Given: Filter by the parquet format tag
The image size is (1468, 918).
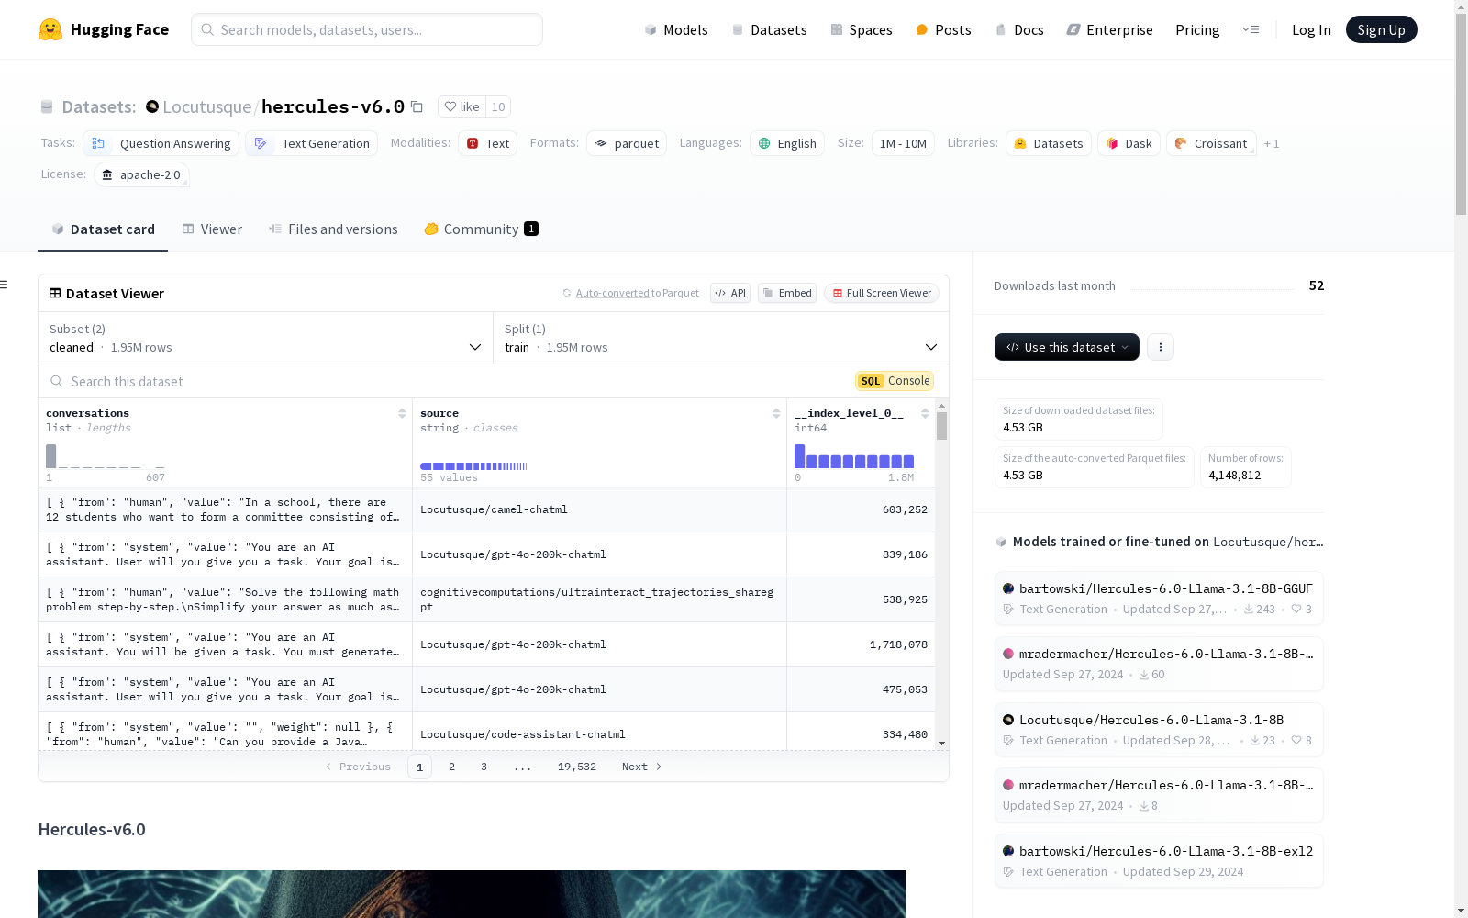Looking at the screenshot, I should point(627,143).
